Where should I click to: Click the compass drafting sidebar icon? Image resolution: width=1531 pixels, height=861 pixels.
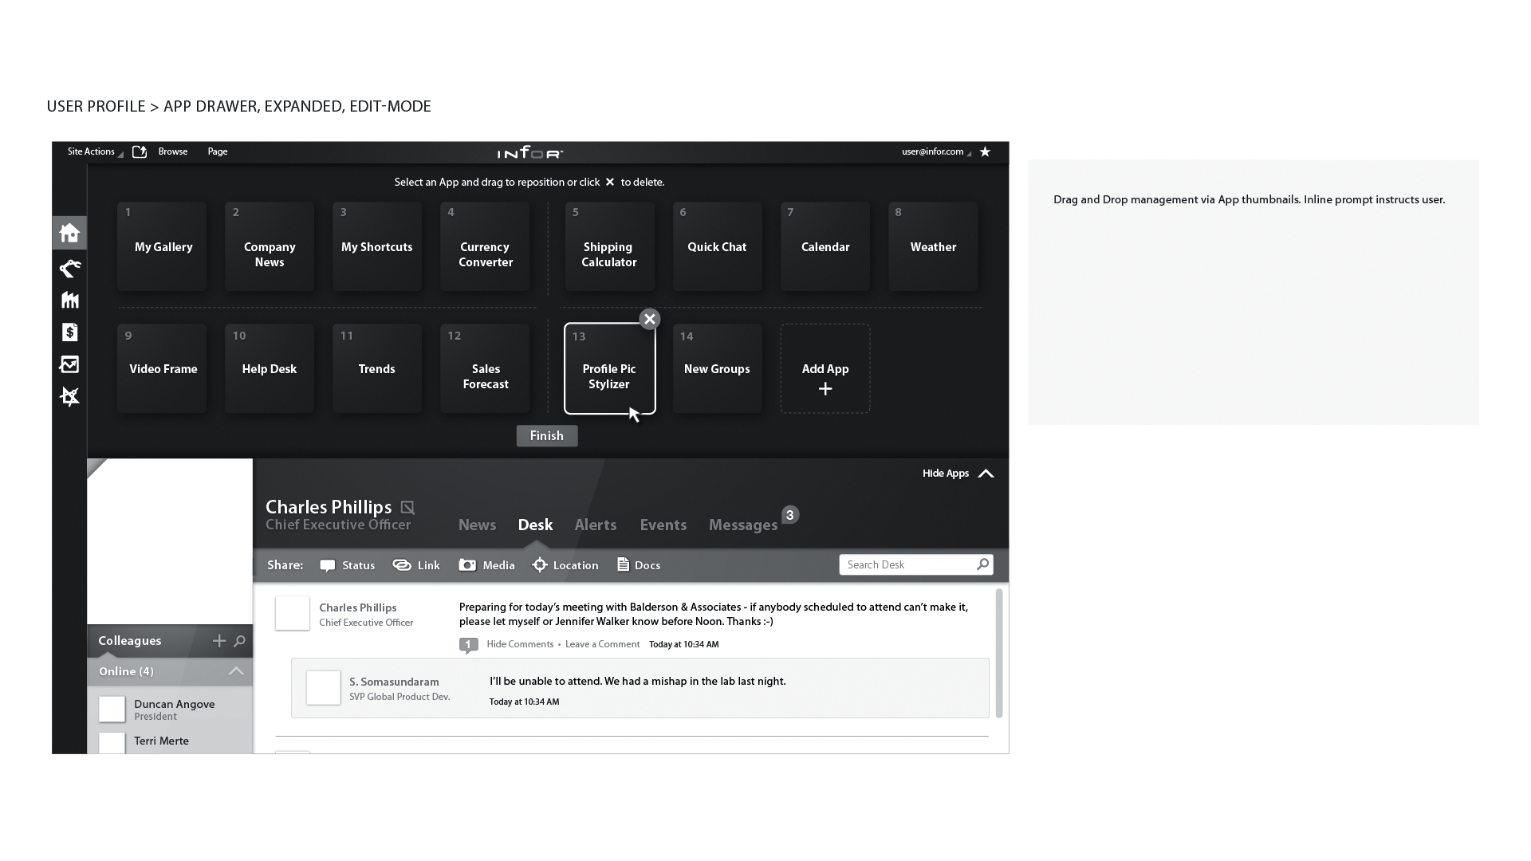(x=69, y=396)
